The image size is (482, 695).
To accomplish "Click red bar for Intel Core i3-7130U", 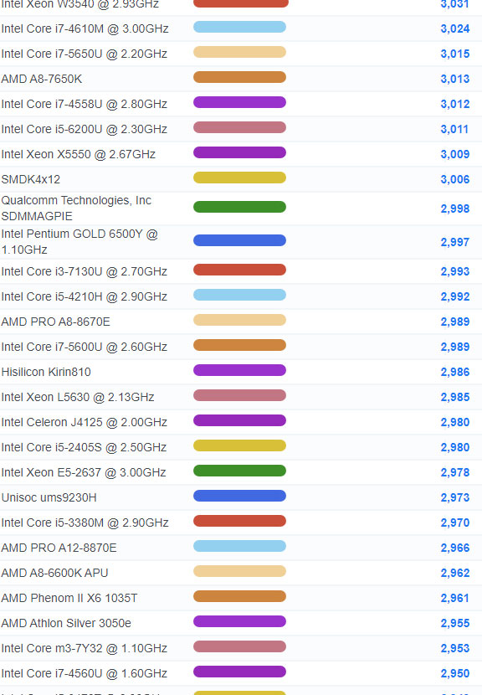I will coord(239,270).
